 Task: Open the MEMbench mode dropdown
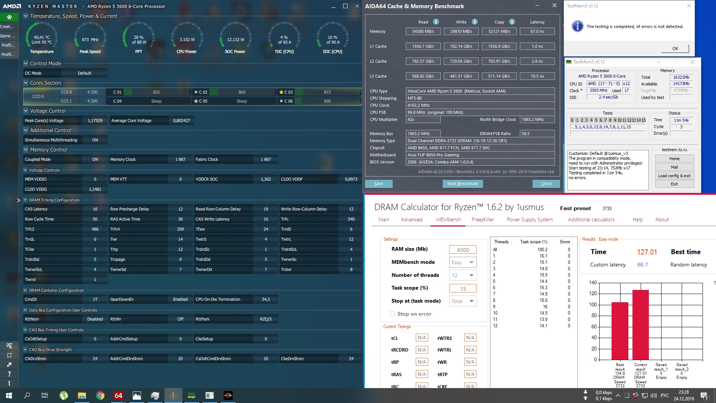(463, 262)
